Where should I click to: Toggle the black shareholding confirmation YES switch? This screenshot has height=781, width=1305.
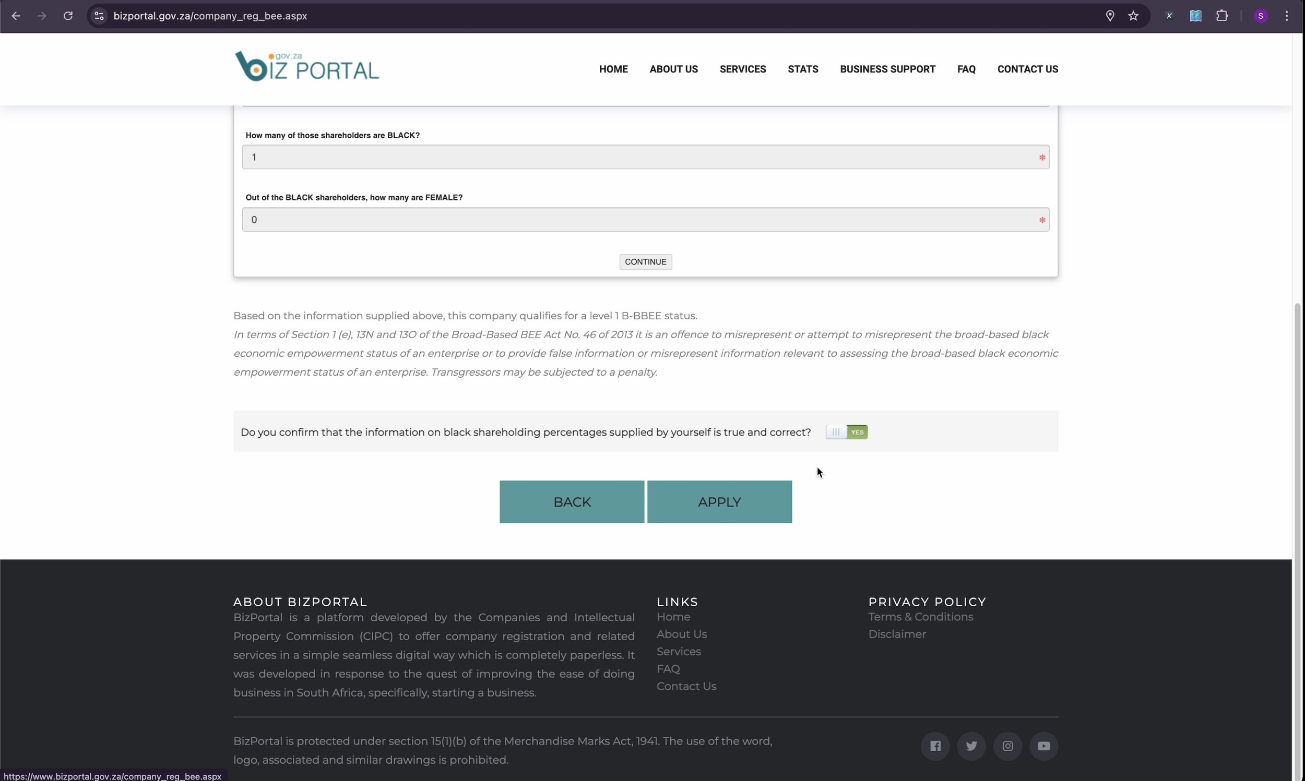846,432
